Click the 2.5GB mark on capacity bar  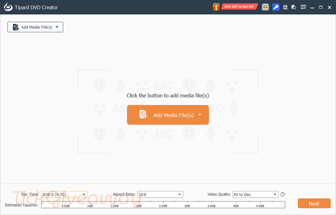click(x=163, y=206)
